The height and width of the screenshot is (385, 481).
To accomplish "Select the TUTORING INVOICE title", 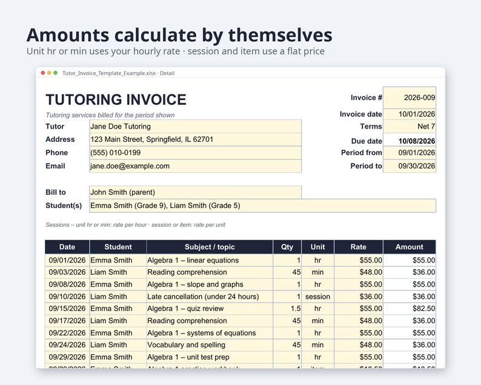I will [116, 99].
